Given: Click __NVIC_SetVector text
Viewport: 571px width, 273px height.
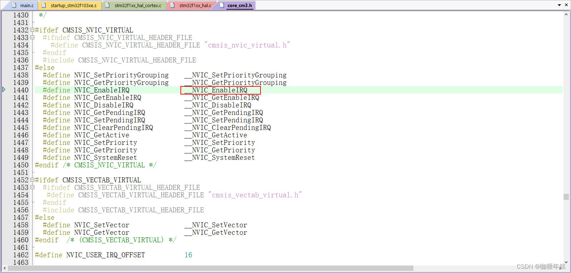Looking at the screenshot, I should click(216, 225).
